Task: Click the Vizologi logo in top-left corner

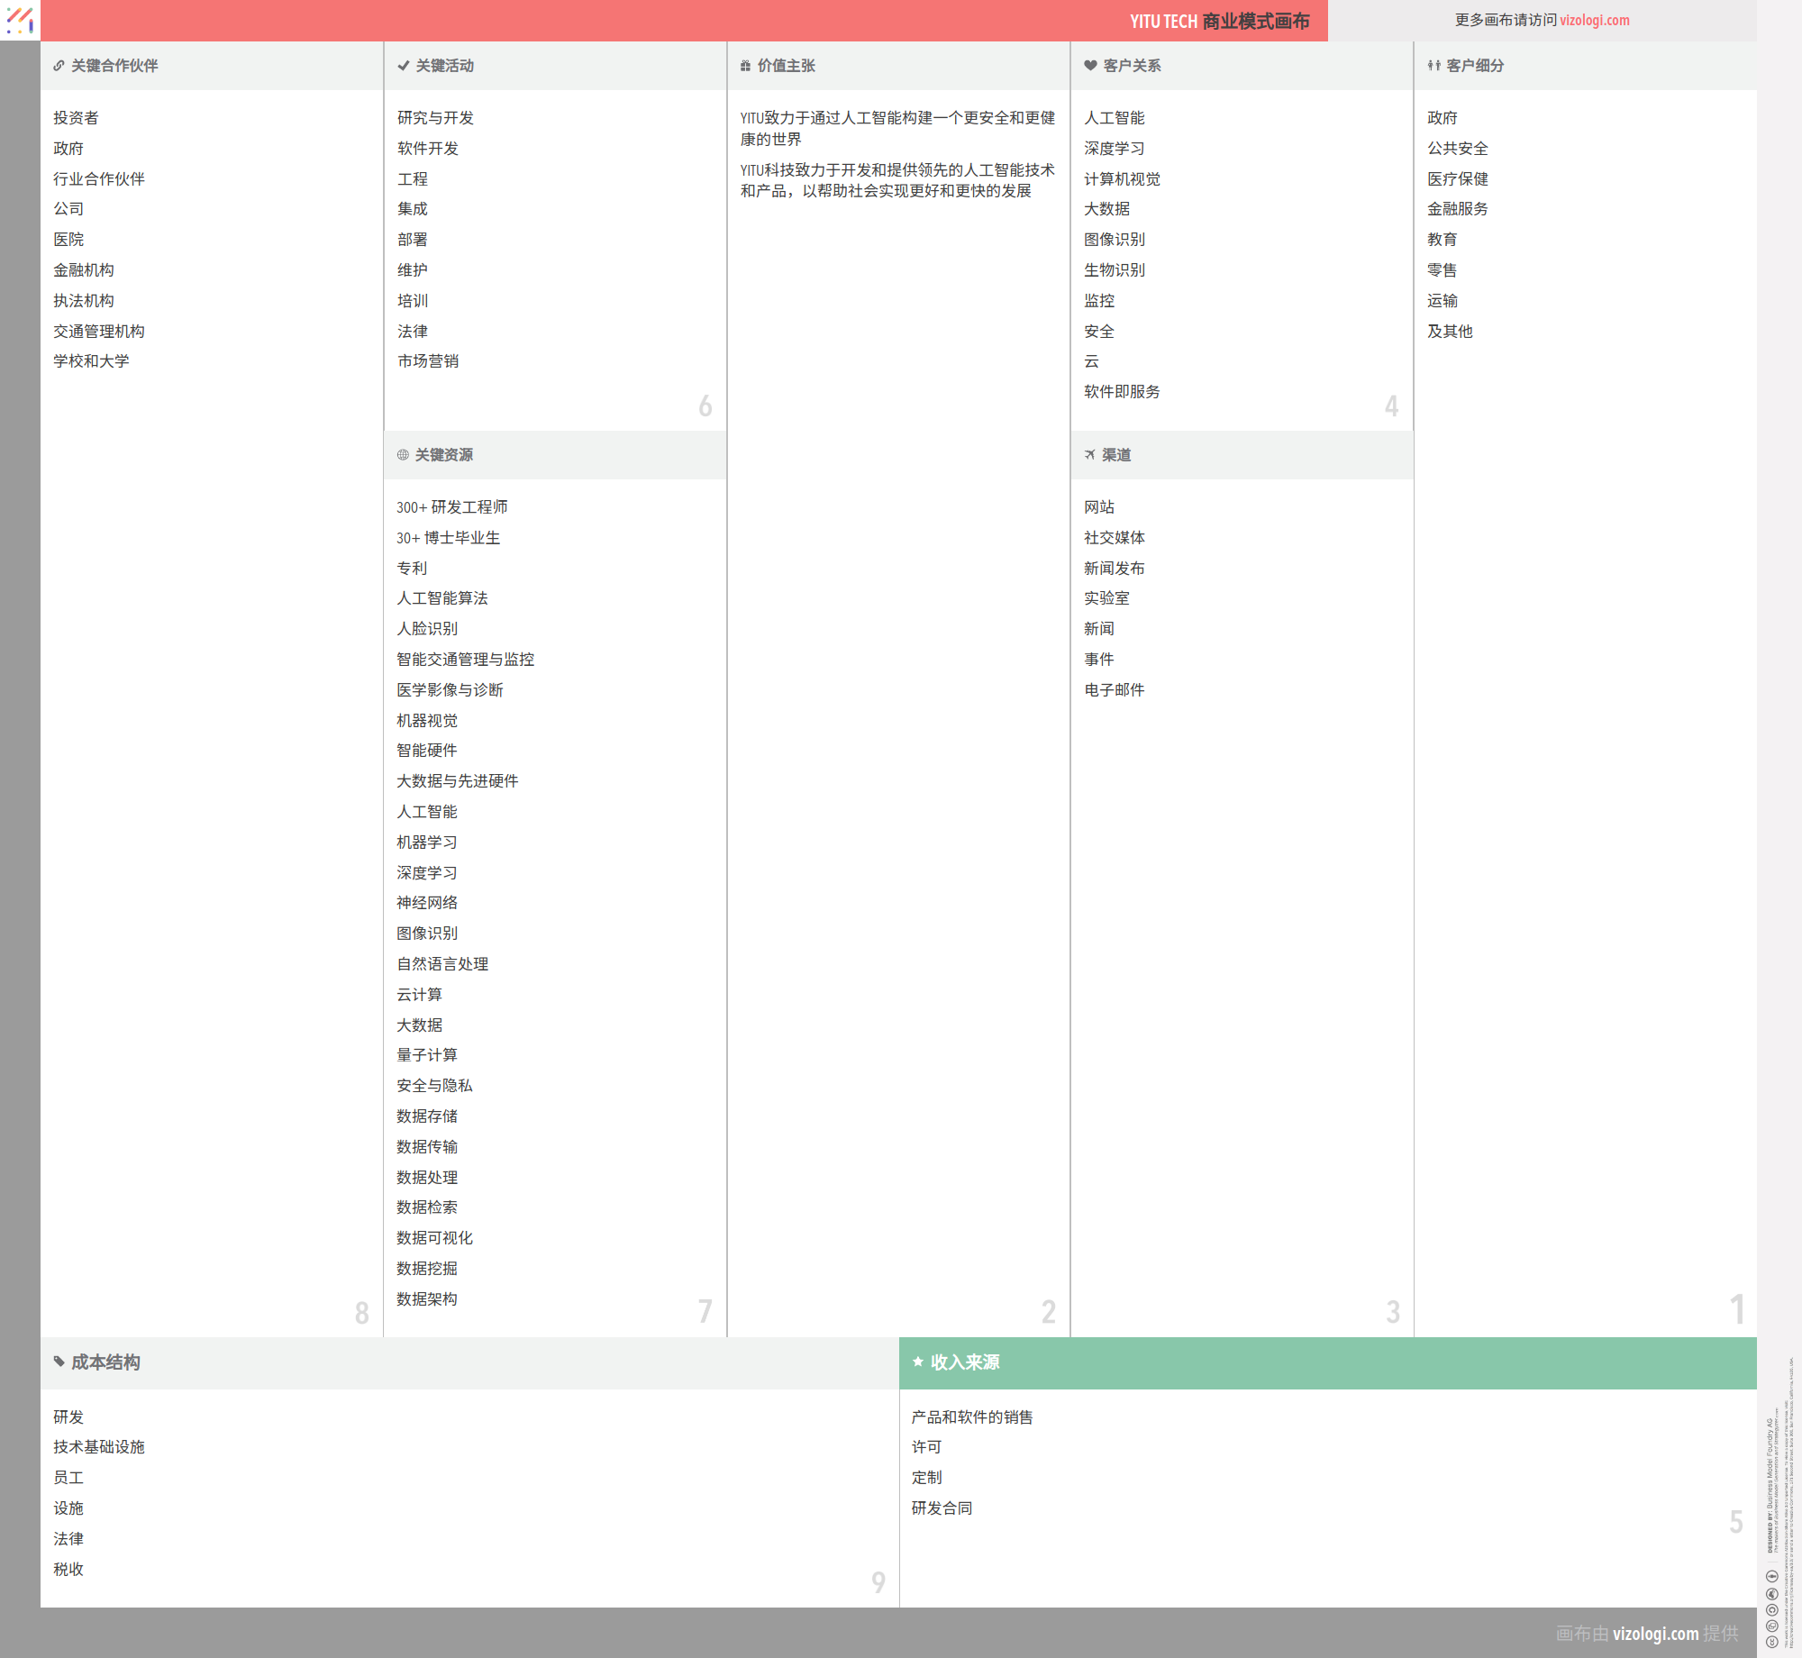Action: pos(20,20)
